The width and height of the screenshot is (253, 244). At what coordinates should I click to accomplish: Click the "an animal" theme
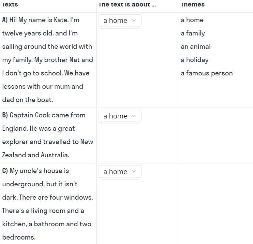coord(195,47)
